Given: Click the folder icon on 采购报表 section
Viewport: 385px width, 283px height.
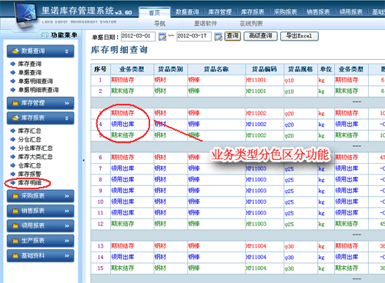Looking at the screenshot, I should (x=15, y=196).
